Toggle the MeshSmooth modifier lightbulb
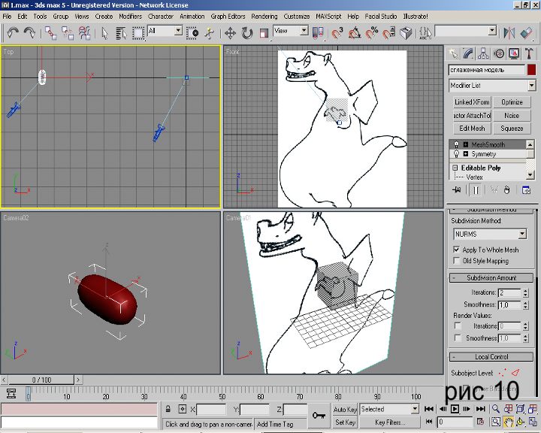The height and width of the screenshot is (433, 541). coord(456,144)
